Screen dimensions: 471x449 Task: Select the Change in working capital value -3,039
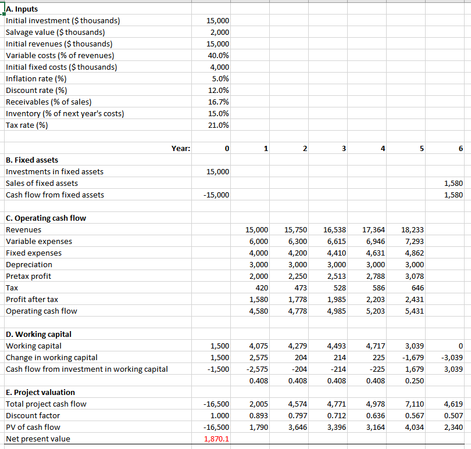(x=451, y=357)
